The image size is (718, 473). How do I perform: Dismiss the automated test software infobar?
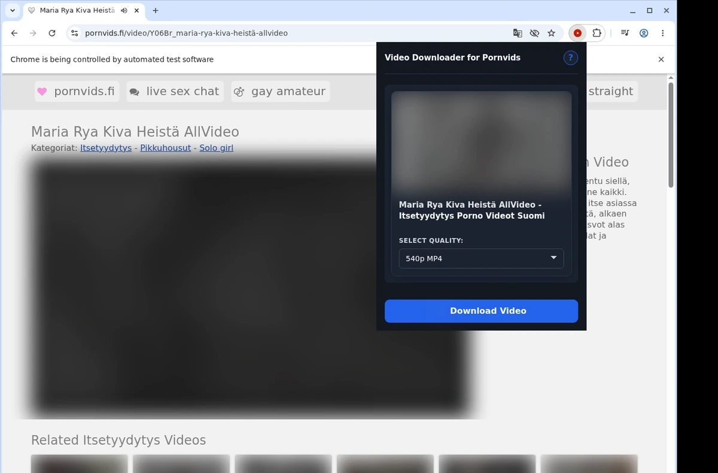click(x=661, y=59)
